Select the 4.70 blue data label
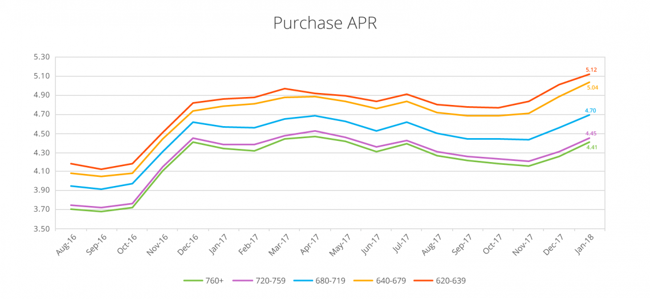Image resolution: width=650 pixels, height=299 pixels. [x=590, y=111]
